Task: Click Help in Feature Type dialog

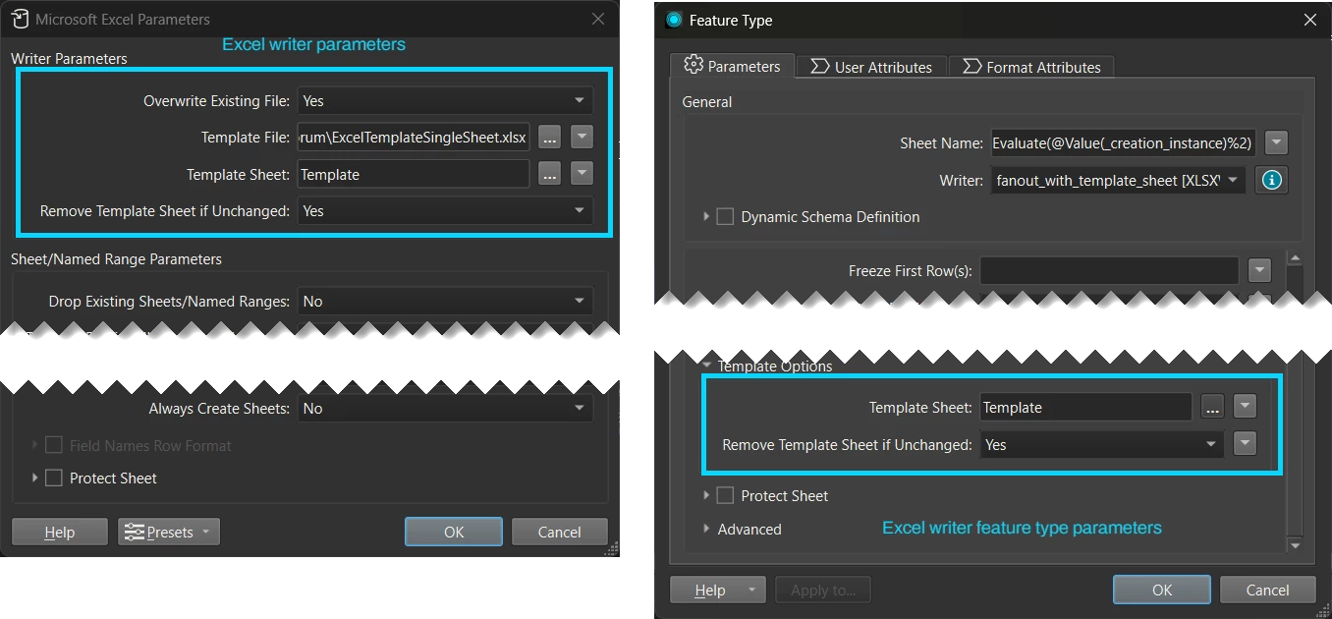Action: coord(708,590)
